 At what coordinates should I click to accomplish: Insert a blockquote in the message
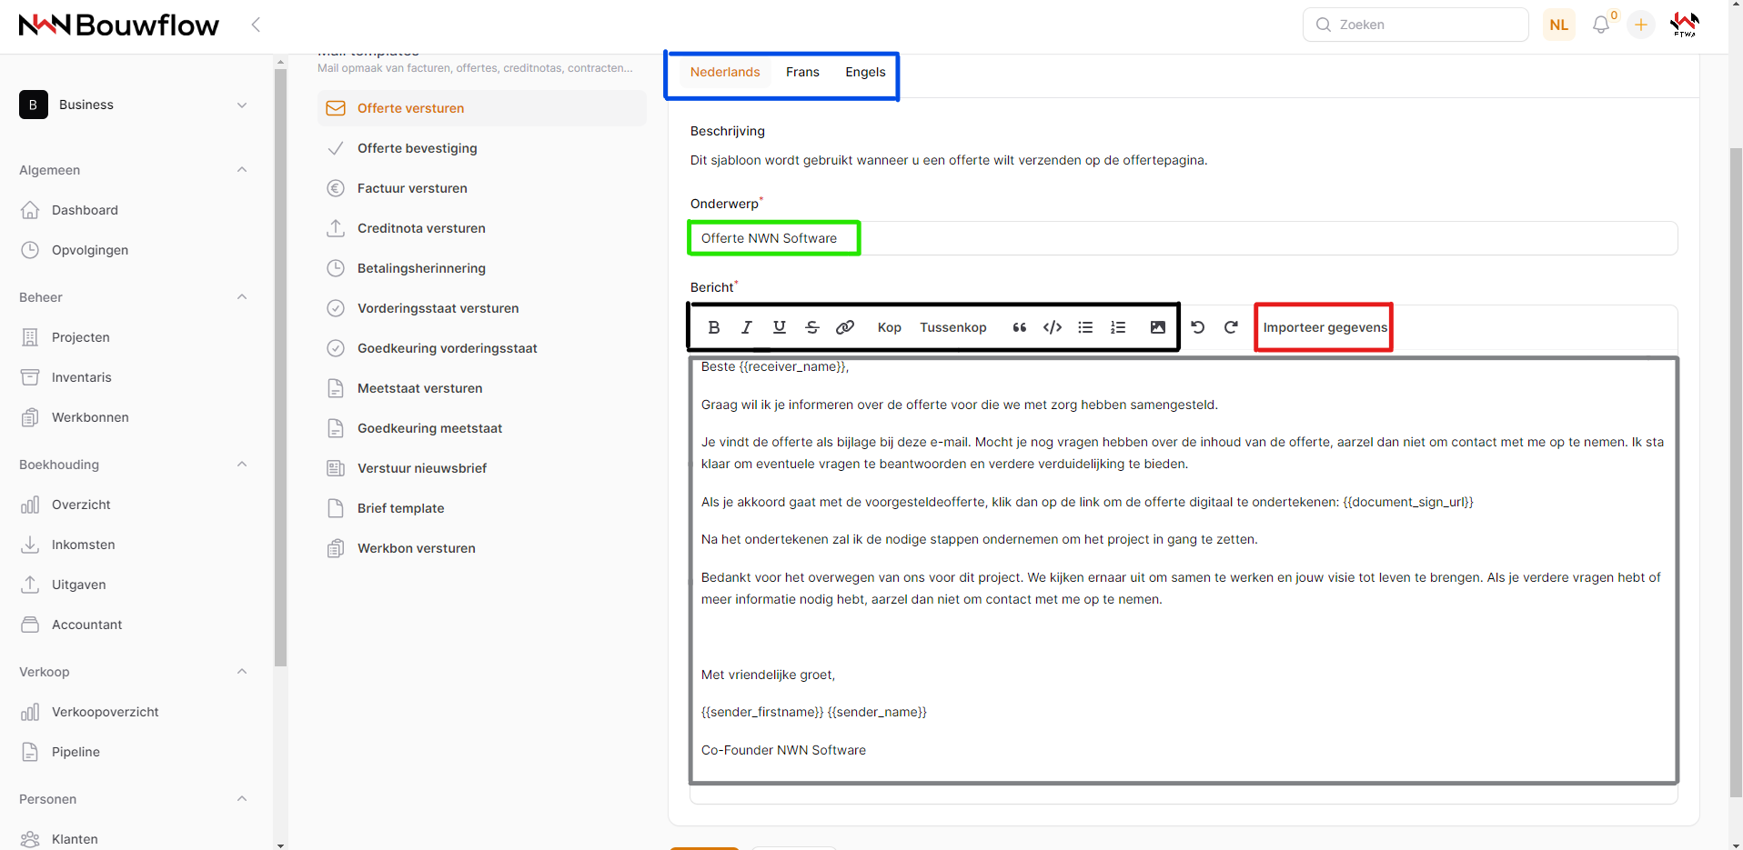[1020, 327]
